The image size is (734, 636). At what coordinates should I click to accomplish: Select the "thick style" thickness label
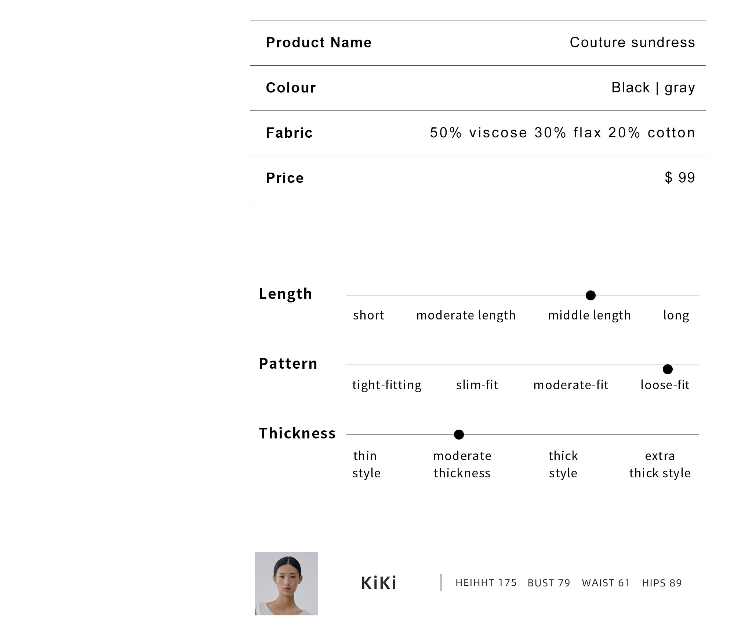pos(563,464)
